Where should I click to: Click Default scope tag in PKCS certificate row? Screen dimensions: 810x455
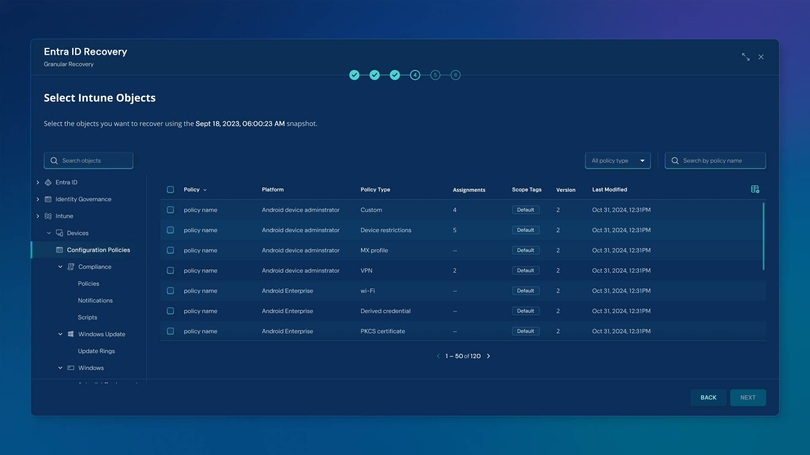526,331
